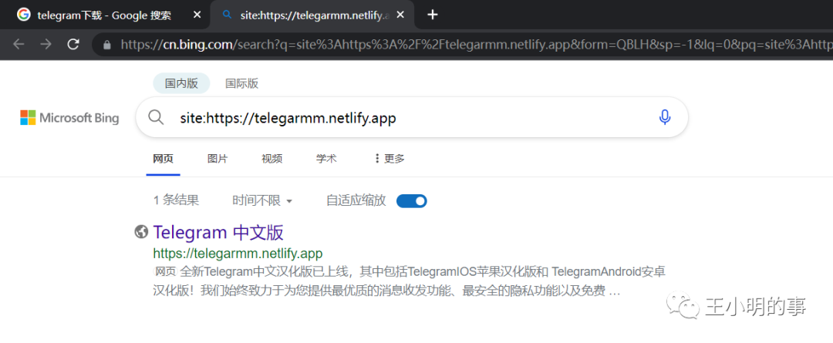Open the 网页 results tab
The height and width of the screenshot is (343, 833).
pos(163,158)
